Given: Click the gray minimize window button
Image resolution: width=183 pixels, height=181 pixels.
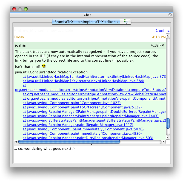Looking at the screenshot, I should [20, 9].
